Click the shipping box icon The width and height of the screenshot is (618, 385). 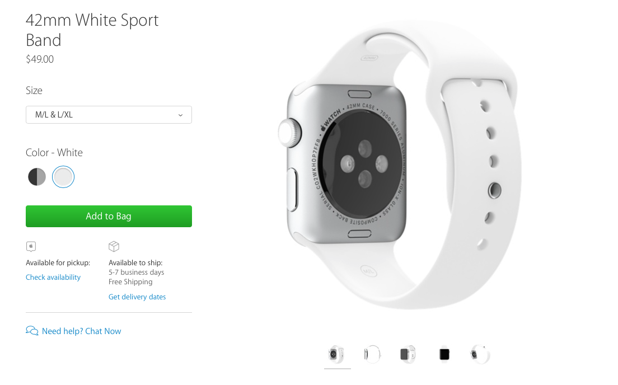(114, 247)
